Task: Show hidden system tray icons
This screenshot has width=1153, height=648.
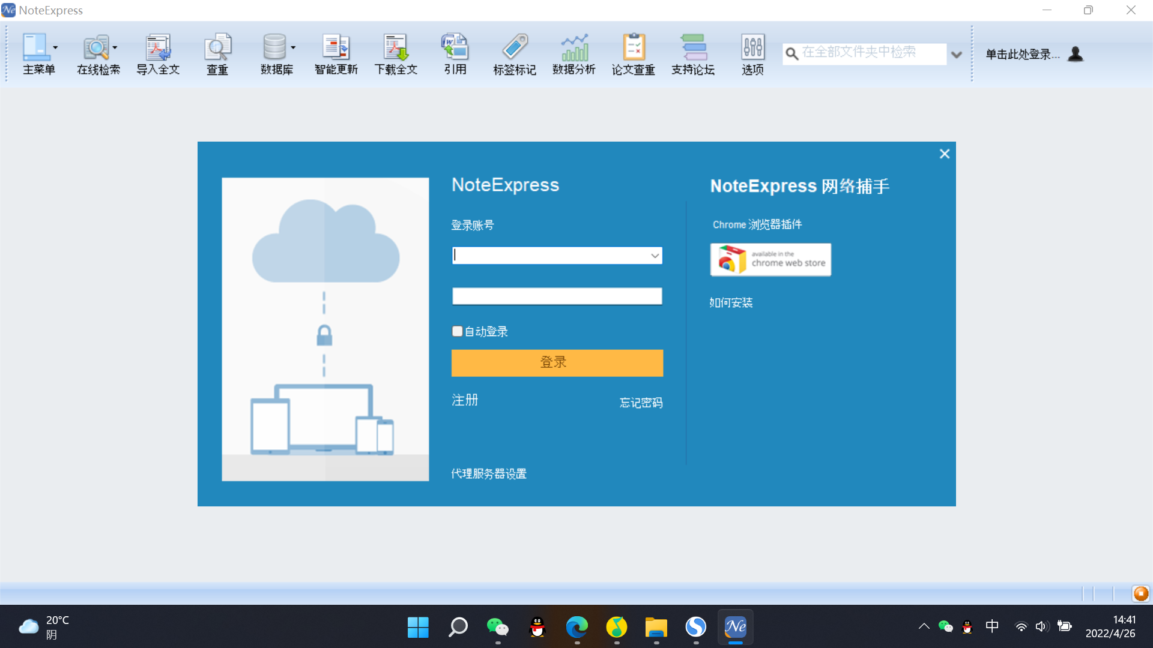Action: pos(924,627)
